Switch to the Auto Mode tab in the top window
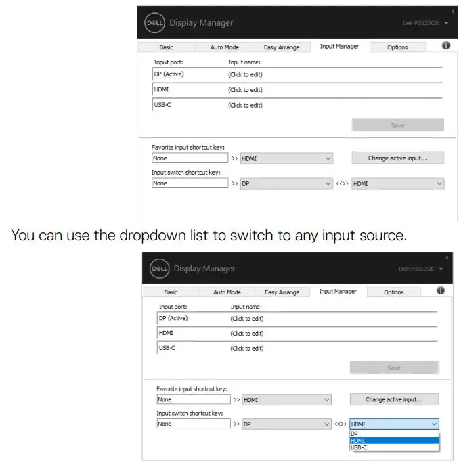 pos(225,47)
